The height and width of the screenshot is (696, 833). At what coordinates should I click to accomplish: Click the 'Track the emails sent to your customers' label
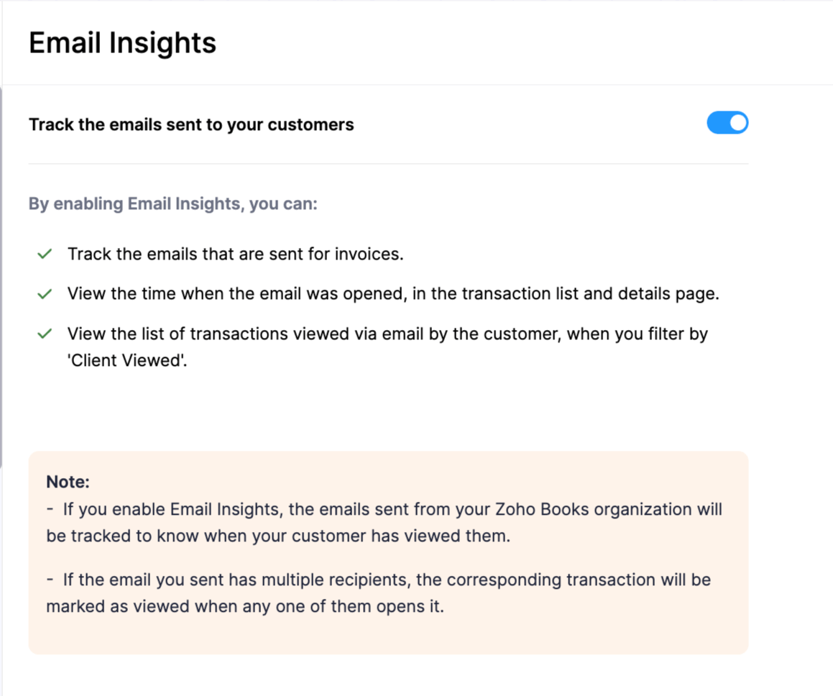point(191,124)
